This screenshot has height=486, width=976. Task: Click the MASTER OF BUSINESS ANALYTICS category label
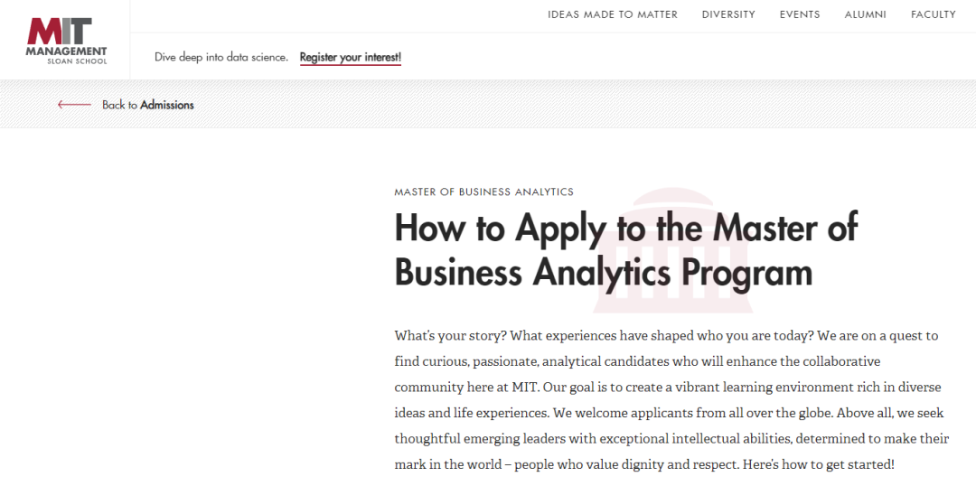point(483,192)
